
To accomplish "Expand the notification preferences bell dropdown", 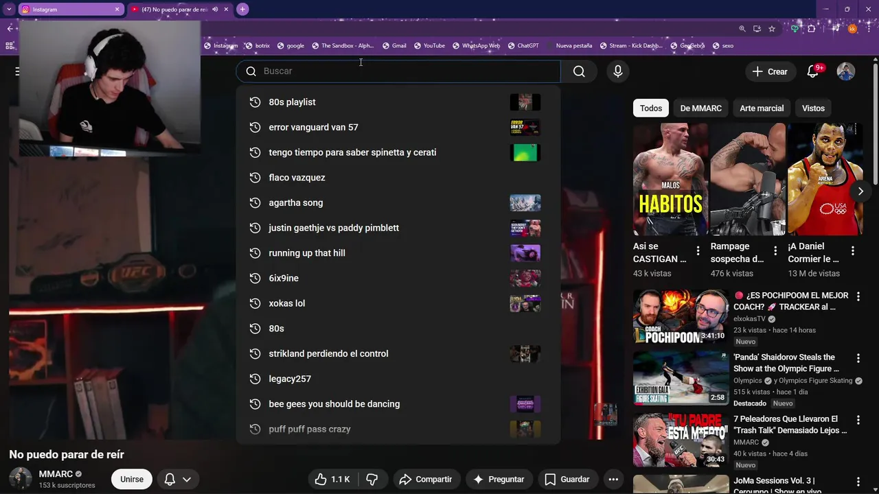I will [x=177, y=479].
